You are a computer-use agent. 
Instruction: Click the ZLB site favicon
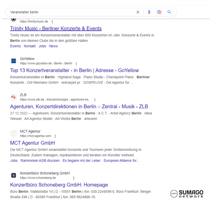pos(13,97)
